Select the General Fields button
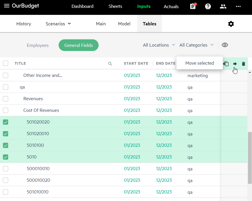This screenshot has width=252, height=201. coord(78,45)
